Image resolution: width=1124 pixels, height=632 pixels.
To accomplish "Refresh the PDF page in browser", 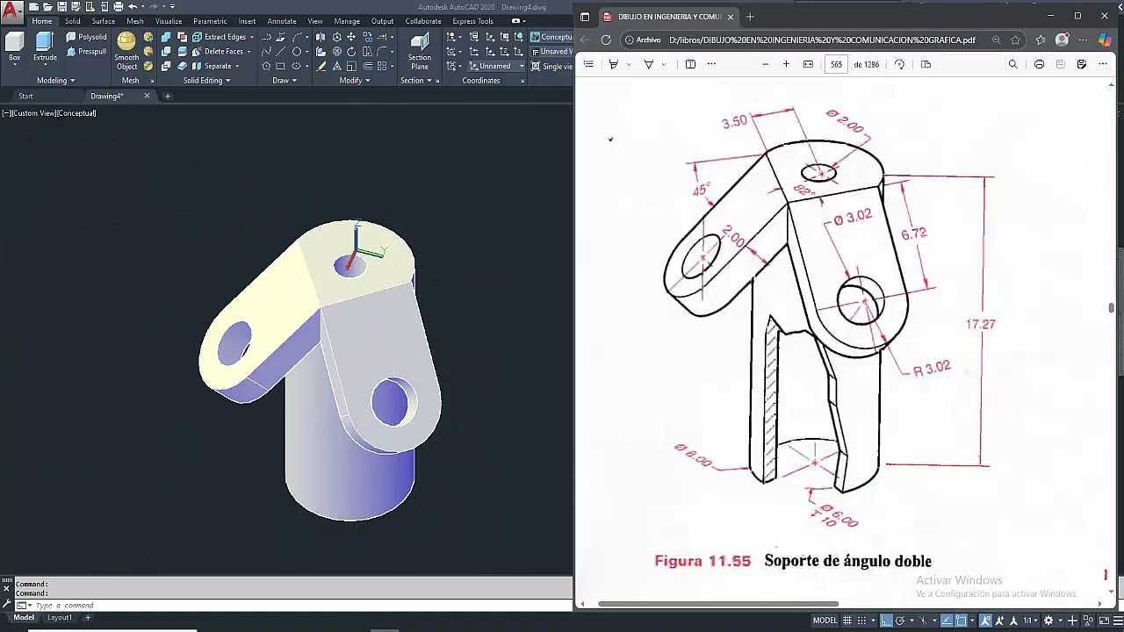I will pos(606,39).
